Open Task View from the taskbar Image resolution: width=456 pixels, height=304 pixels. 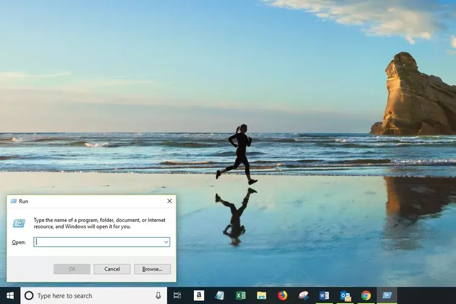[x=177, y=295]
